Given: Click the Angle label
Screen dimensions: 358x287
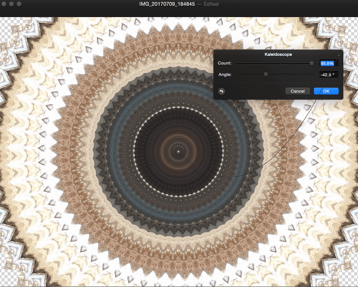Looking at the screenshot, I should (x=225, y=74).
